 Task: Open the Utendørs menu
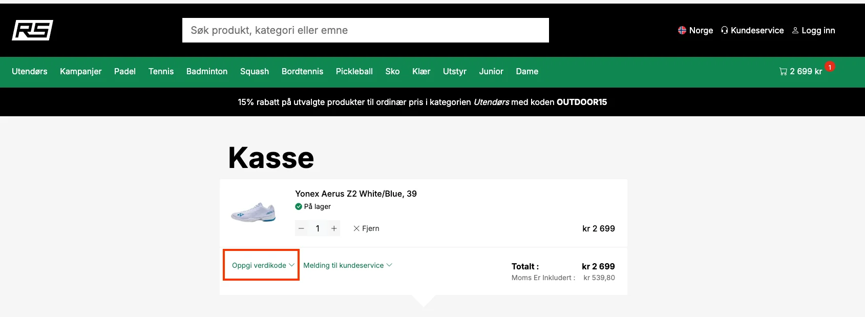30,72
